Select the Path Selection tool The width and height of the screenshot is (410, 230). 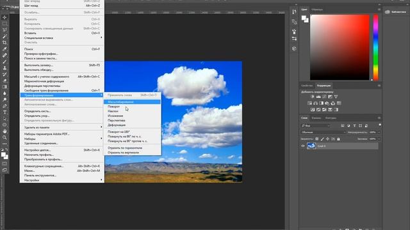coord(4,118)
